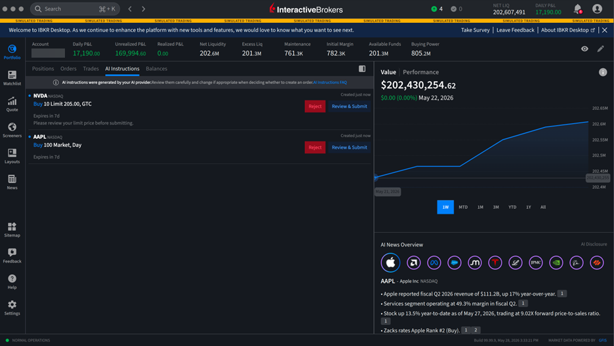Open the AI Disclosure link

[594, 244]
